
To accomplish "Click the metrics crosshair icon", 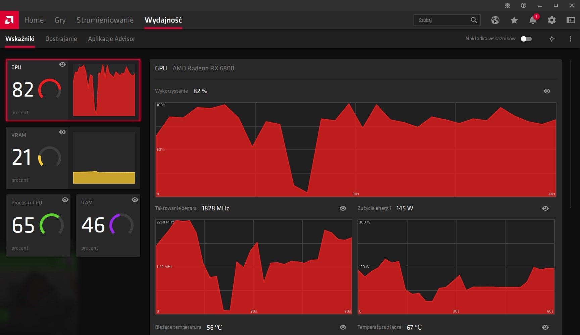I will coord(552,39).
